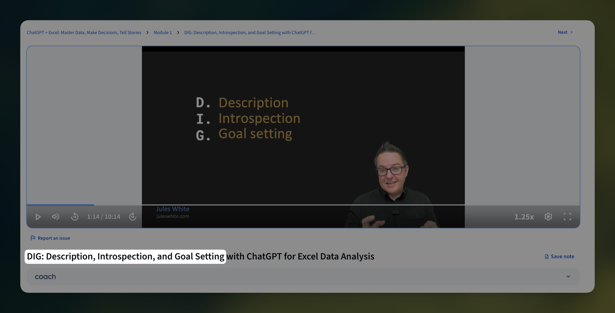
Task: Rewind video 10 seconds
Action: pyautogui.click(x=75, y=217)
